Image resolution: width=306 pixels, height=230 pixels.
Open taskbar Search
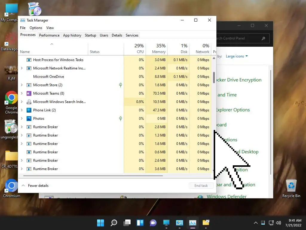[114, 223]
